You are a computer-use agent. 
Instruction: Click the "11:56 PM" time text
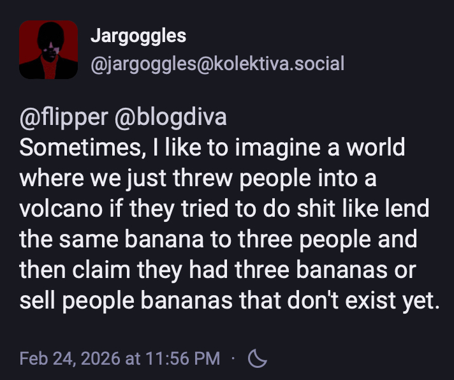coord(184,359)
